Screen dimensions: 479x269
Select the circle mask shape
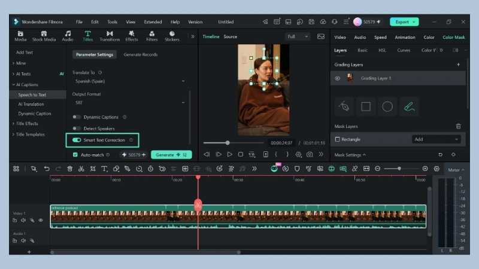click(x=387, y=106)
